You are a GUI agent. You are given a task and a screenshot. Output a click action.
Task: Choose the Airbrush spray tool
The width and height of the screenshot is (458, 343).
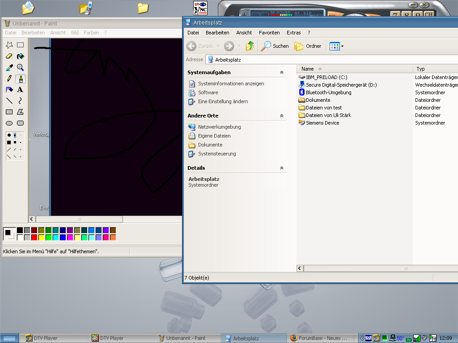point(9,89)
